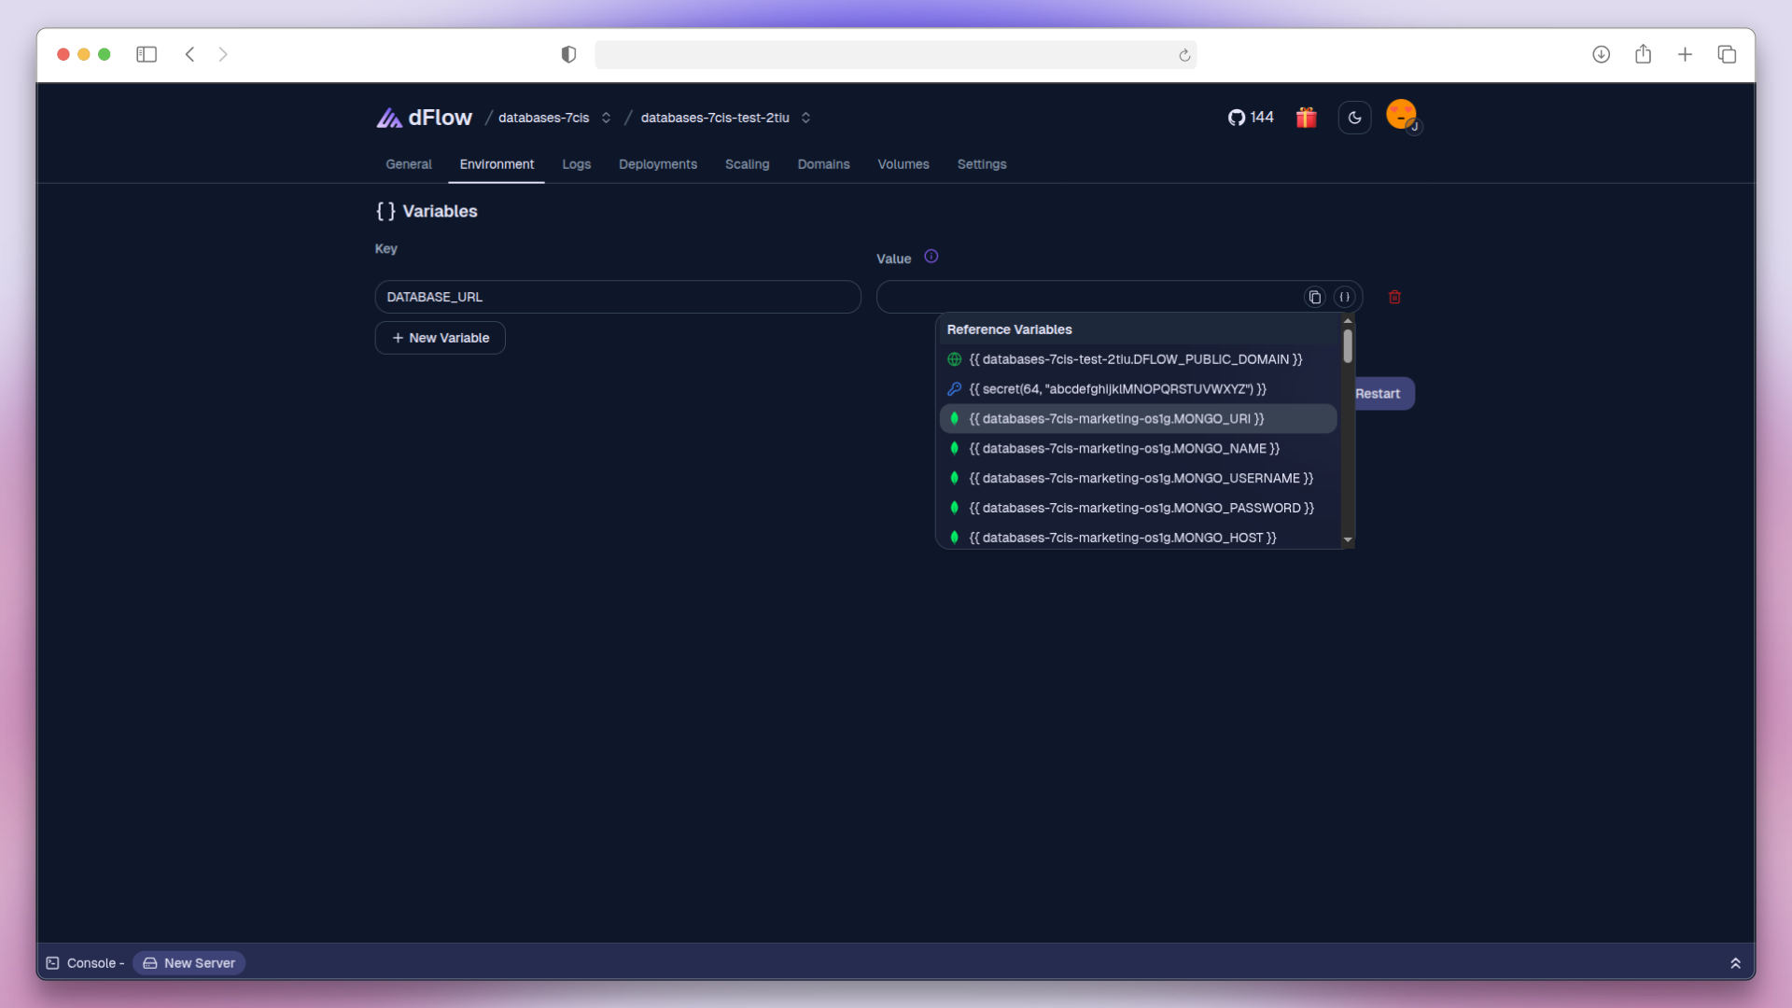The height and width of the screenshot is (1008, 1792).
Task: Delete the DATABASE_URL variable with trash icon
Action: click(x=1394, y=297)
